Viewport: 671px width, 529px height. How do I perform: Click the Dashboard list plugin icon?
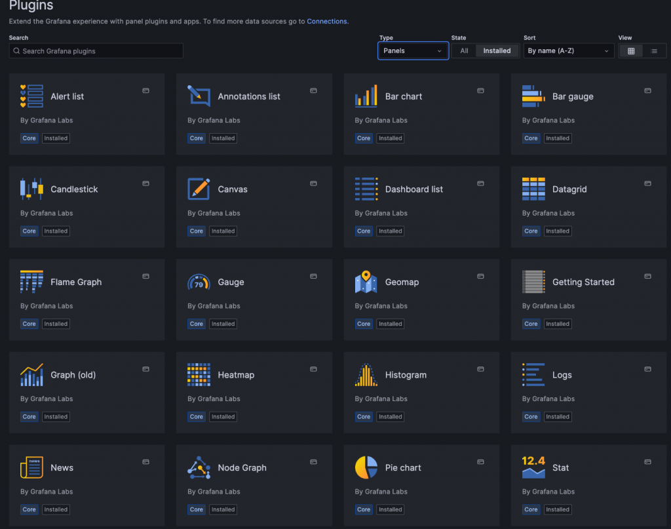[x=366, y=189]
